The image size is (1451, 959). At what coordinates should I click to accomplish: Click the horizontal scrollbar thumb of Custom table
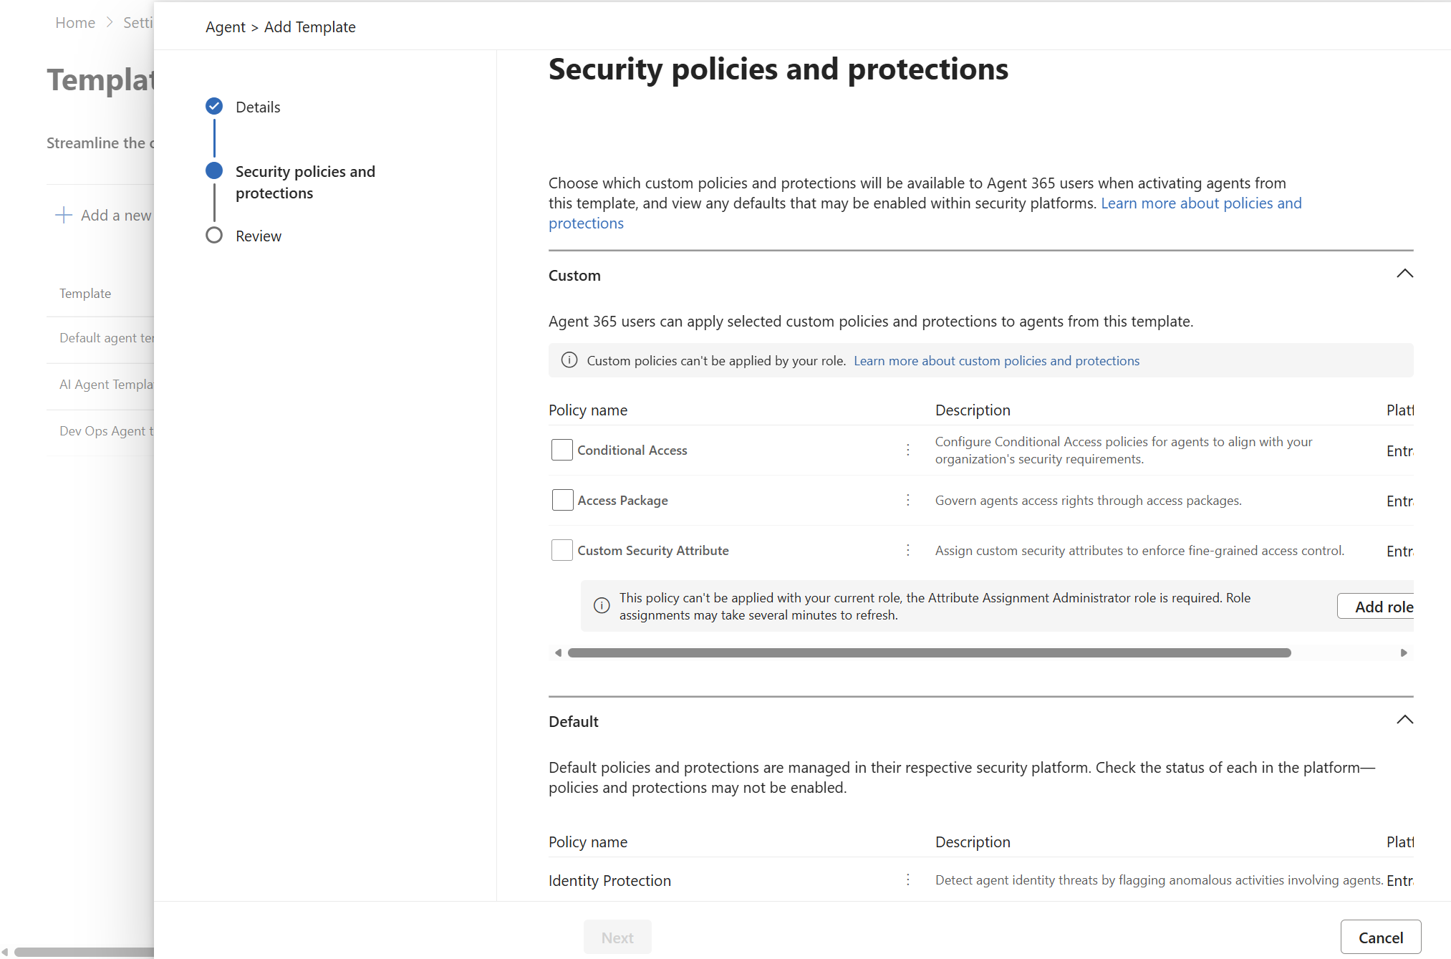click(x=929, y=652)
